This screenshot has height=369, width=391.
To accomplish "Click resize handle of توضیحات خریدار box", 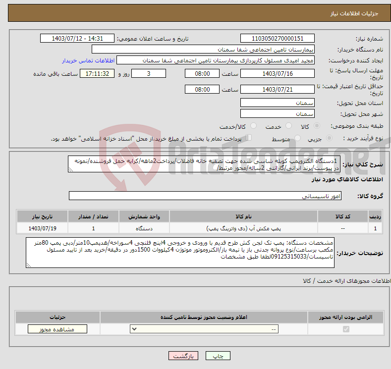I will click(x=28, y=265).
